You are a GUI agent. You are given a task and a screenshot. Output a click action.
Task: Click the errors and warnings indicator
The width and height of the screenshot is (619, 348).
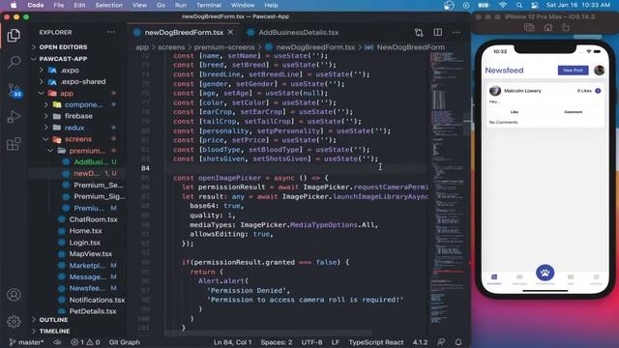[x=85, y=342]
